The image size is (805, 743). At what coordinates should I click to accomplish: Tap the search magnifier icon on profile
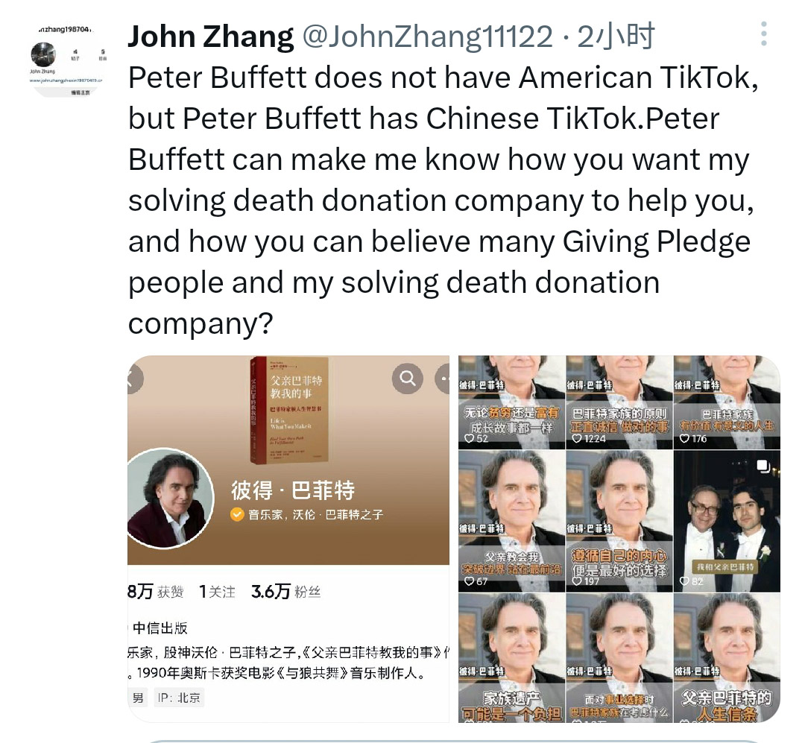pyautogui.click(x=408, y=379)
